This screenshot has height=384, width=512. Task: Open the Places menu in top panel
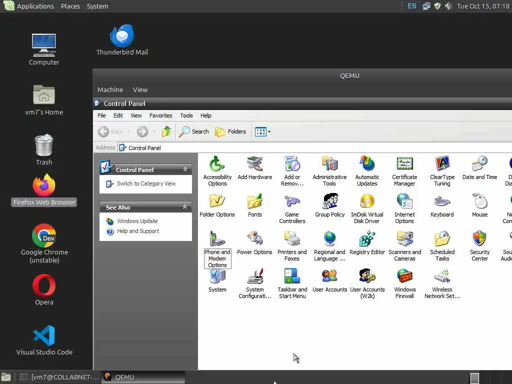pos(70,6)
